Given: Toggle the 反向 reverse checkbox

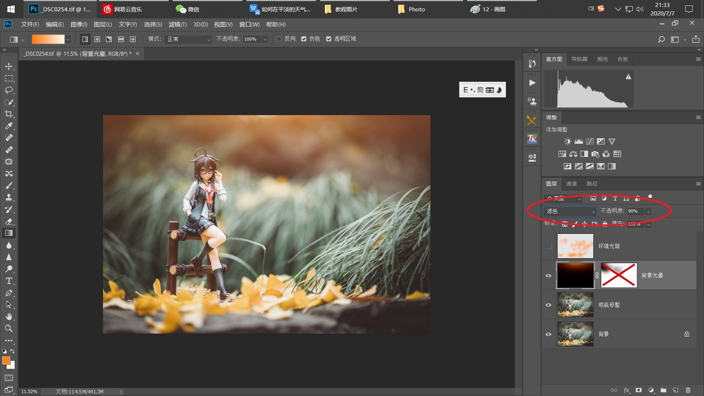Looking at the screenshot, I should point(279,39).
